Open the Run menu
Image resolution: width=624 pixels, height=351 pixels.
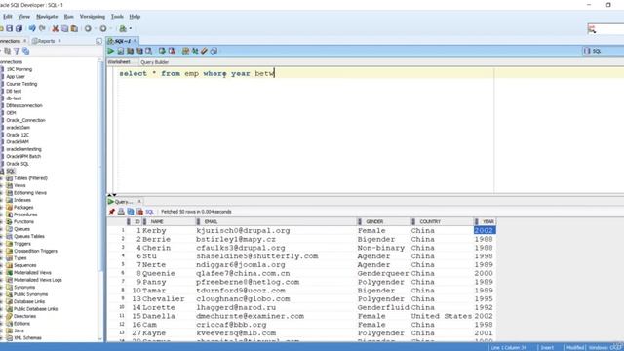[x=69, y=17]
